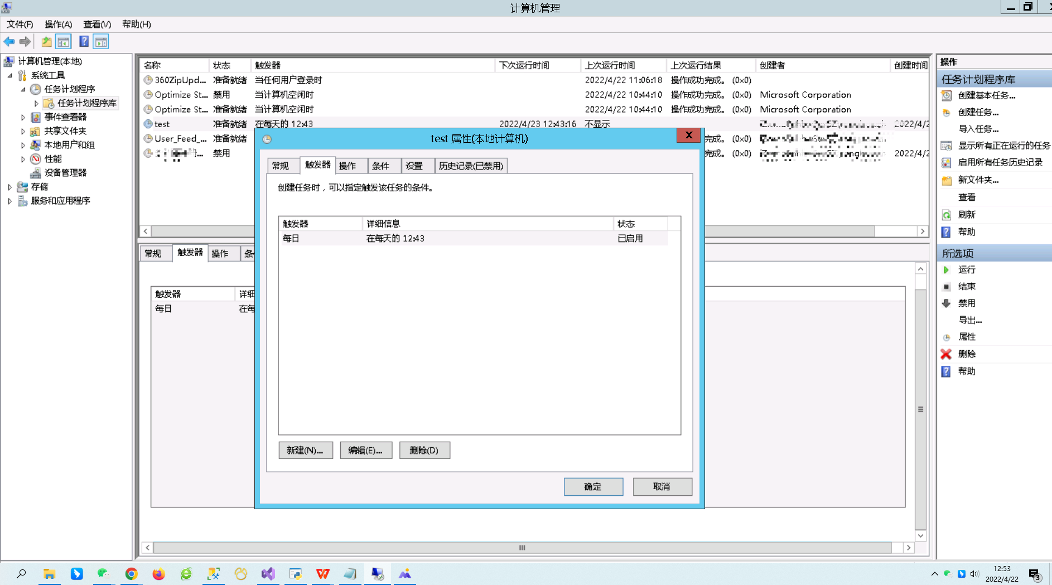
Task: Click 禁用 under 所选项
Action: (967, 303)
